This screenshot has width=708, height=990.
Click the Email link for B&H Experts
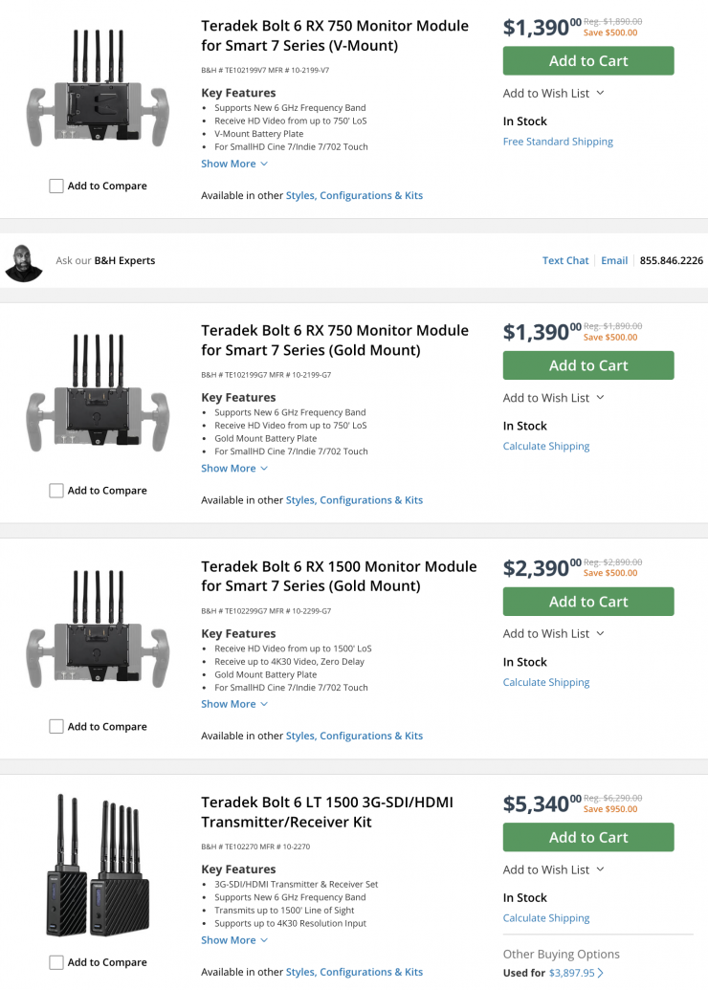point(614,260)
